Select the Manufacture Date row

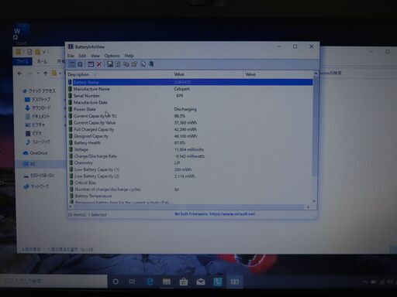pos(190,102)
